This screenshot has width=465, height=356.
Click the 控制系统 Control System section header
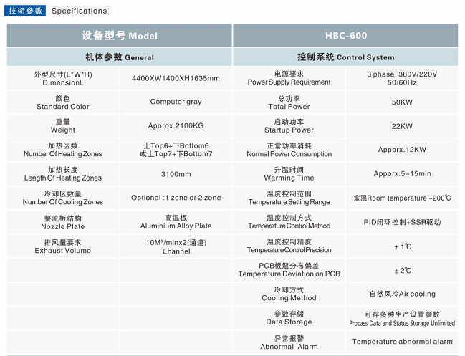click(345, 57)
